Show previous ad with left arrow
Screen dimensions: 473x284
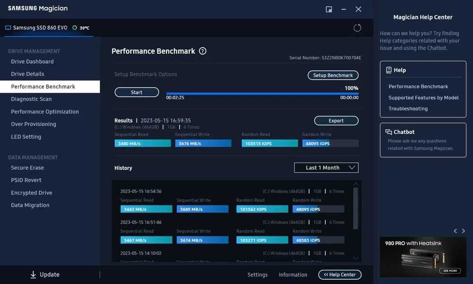[455, 231]
